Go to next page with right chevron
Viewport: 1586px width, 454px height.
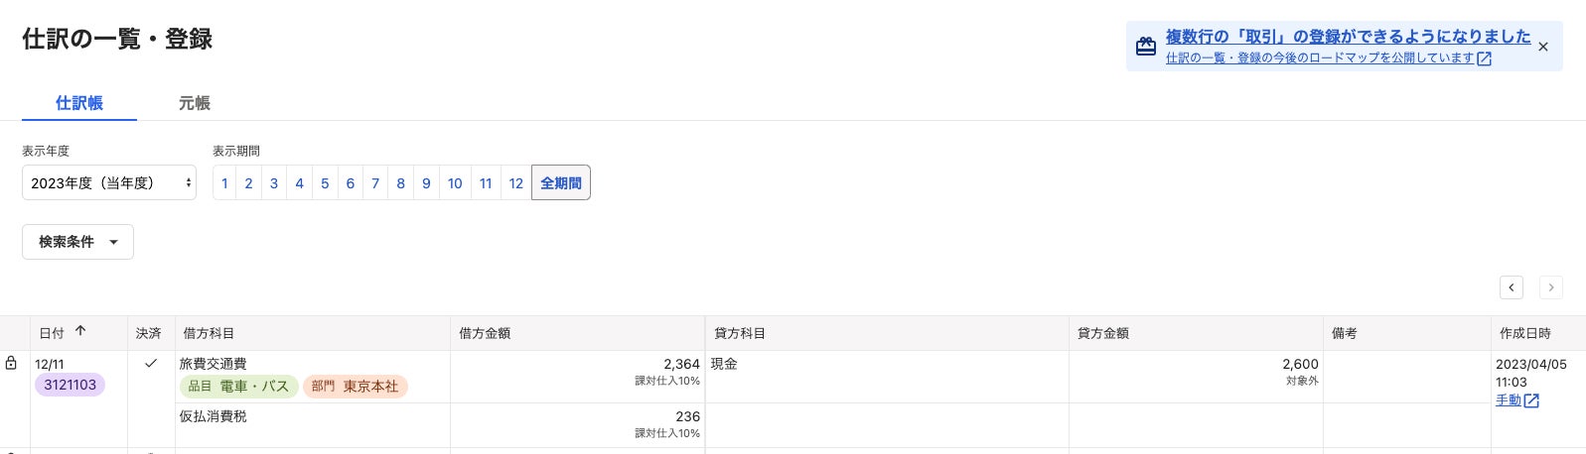(x=1550, y=287)
